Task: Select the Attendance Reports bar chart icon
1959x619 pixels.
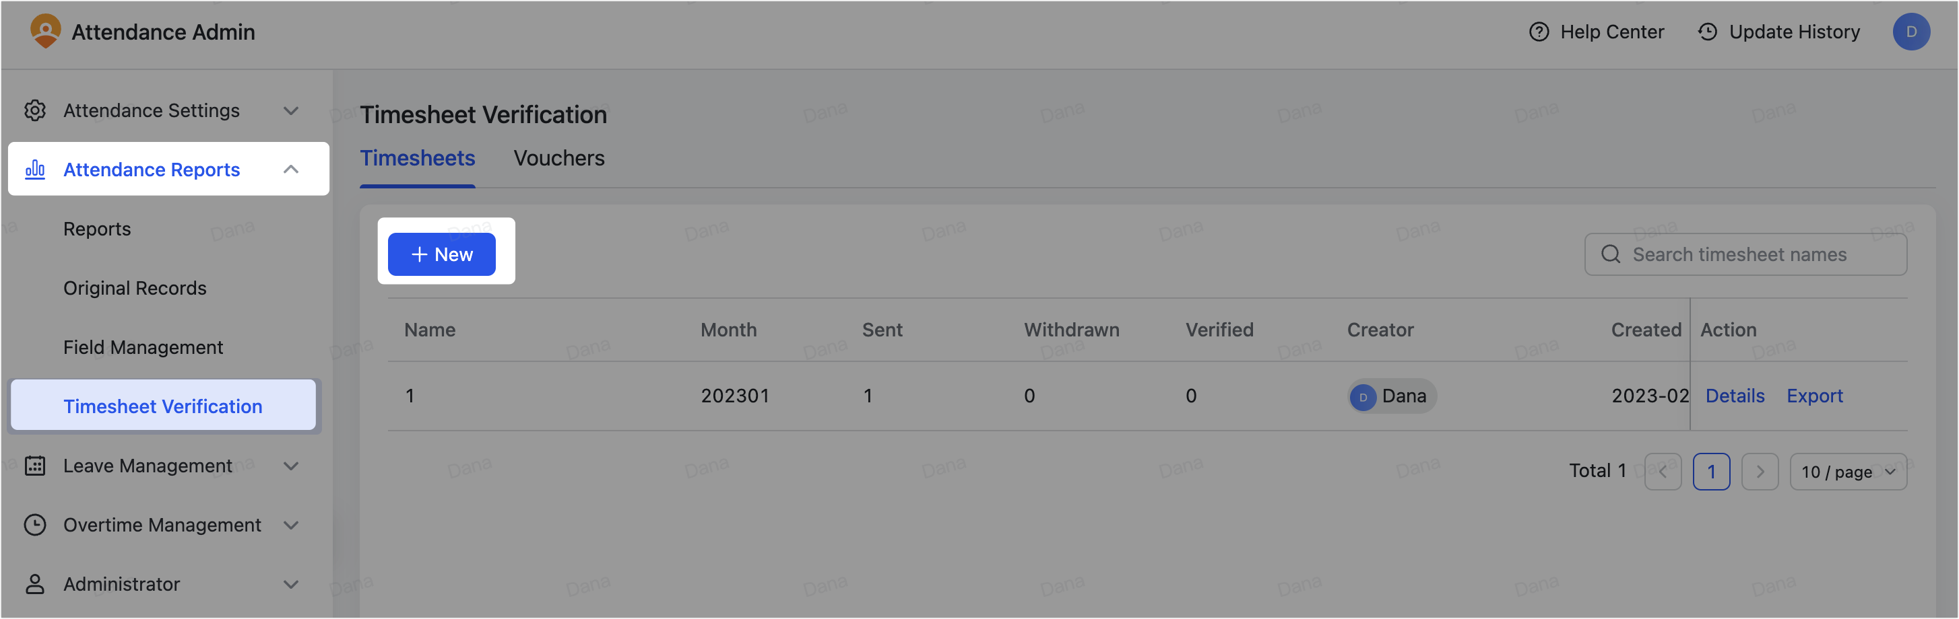Action: click(35, 170)
